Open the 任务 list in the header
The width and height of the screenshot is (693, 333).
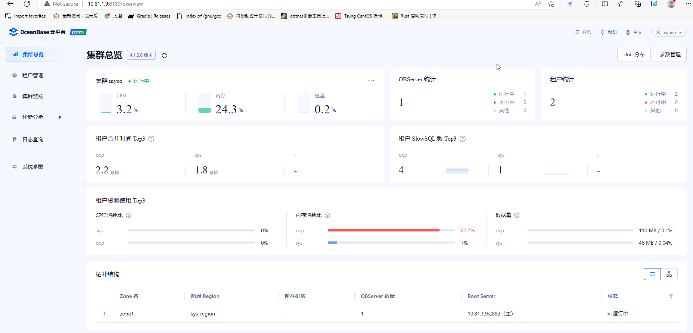(x=583, y=32)
